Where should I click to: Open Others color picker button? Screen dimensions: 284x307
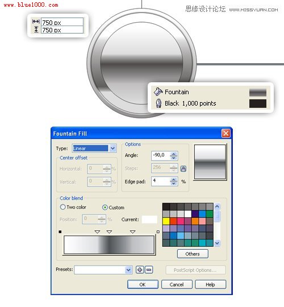pos(193,254)
